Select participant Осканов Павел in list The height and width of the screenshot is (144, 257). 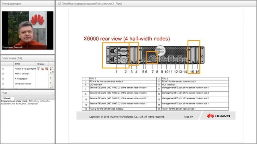[x=23, y=84]
